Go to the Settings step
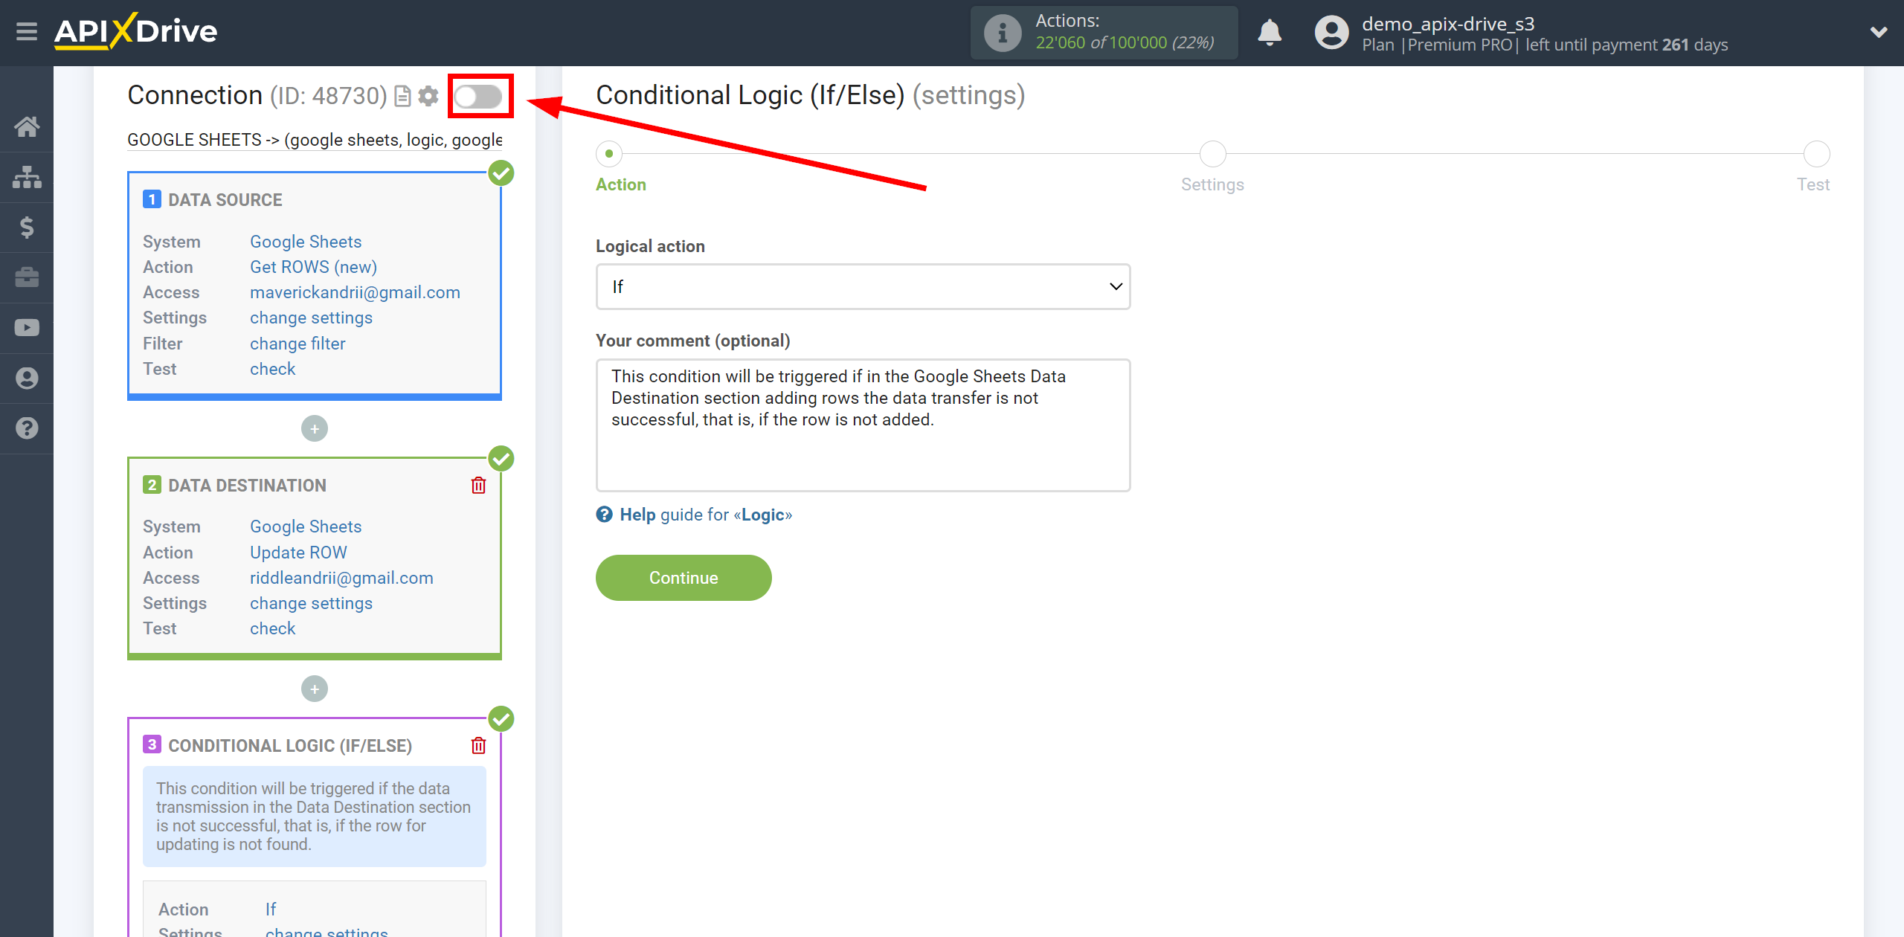Viewport: 1904px width, 937px height. [x=1212, y=154]
